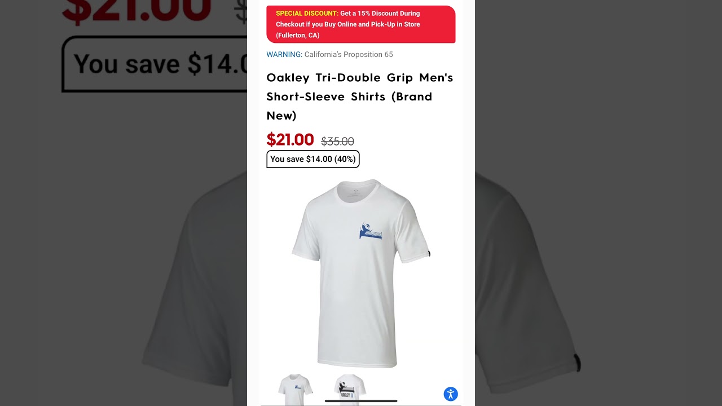Tap the black sleeve tag on shirt

click(429, 254)
